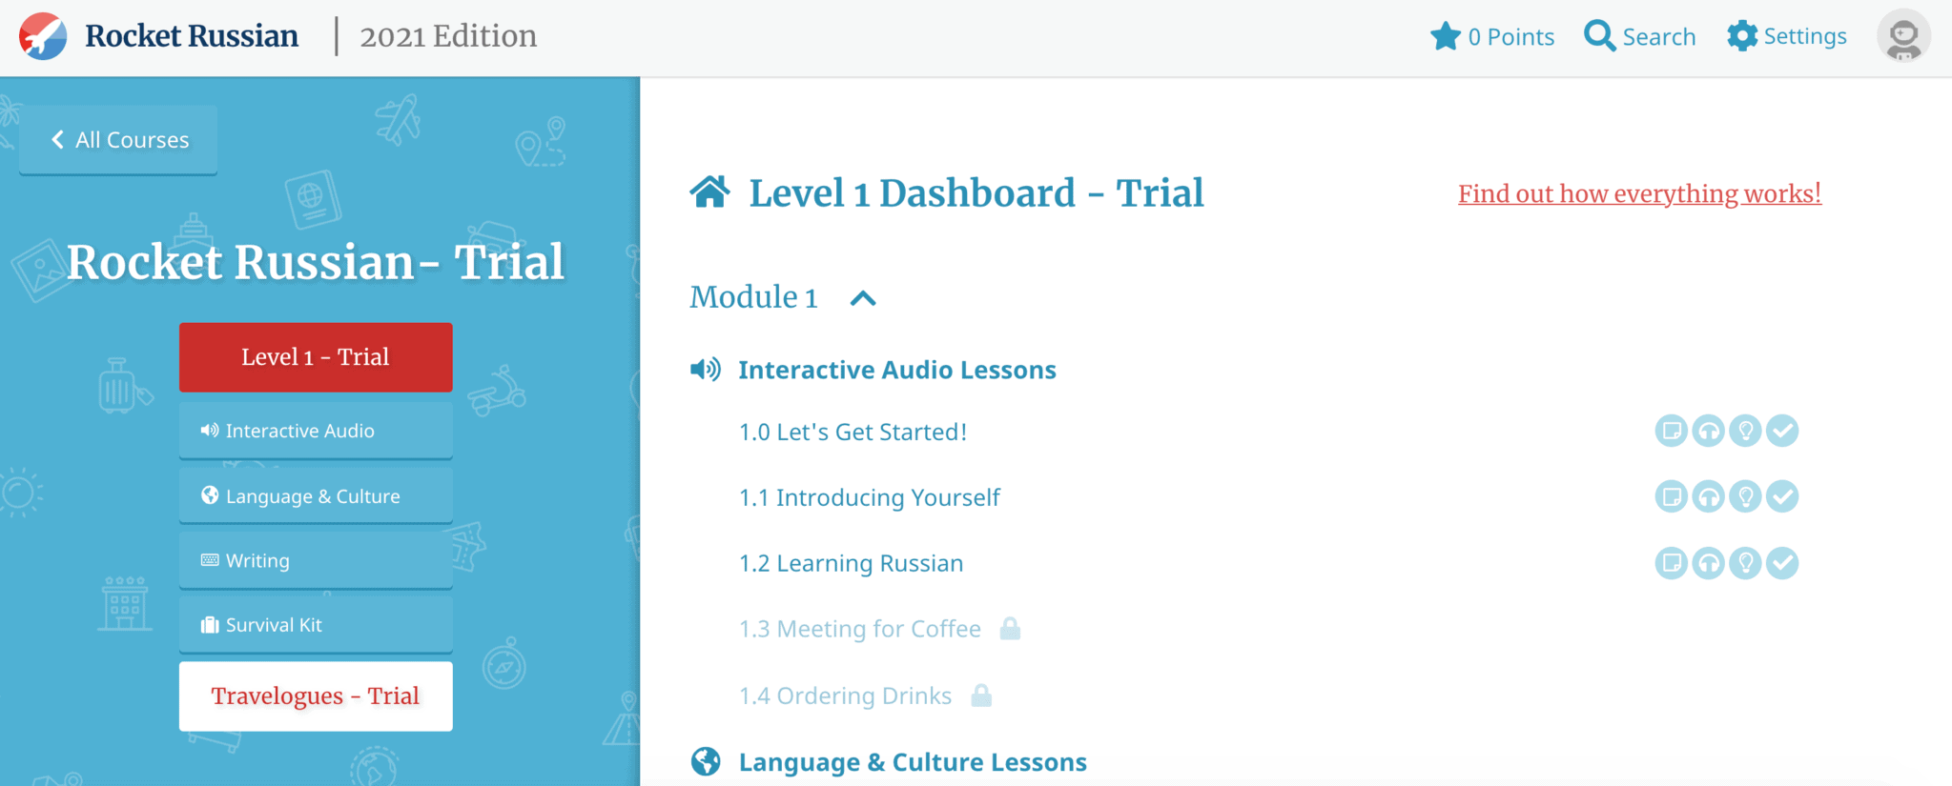
Task: Open the Interactive Audio Lessons speaker icon
Action: (x=705, y=370)
